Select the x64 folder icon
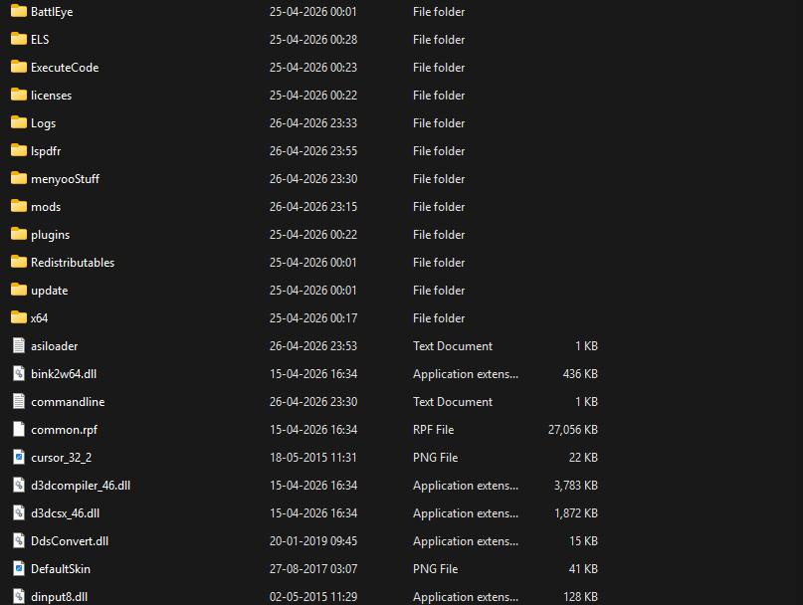Image resolution: width=803 pixels, height=605 pixels. pyautogui.click(x=18, y=318)
